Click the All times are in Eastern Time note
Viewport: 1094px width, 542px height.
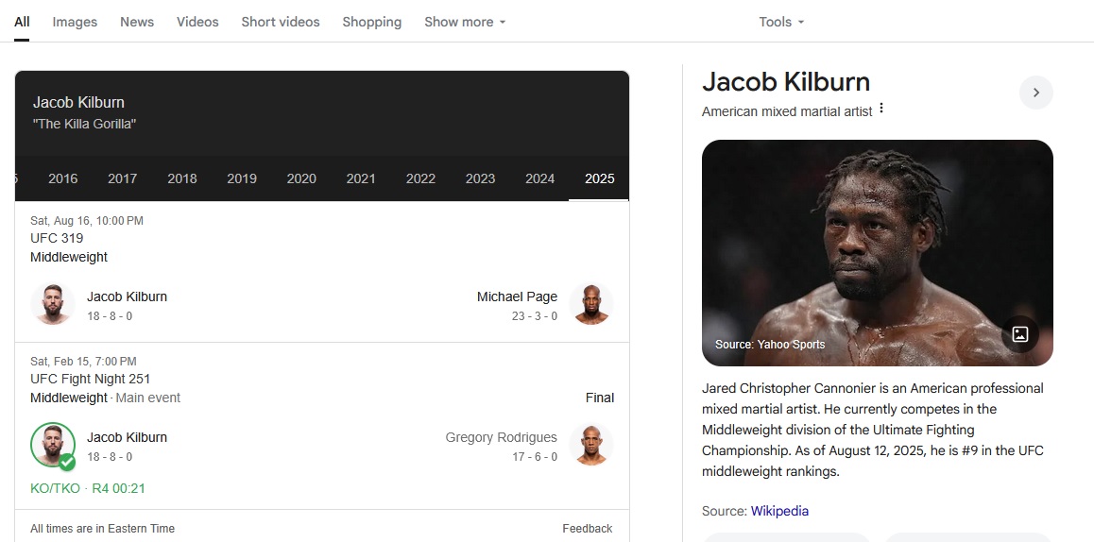coord(103,528)
